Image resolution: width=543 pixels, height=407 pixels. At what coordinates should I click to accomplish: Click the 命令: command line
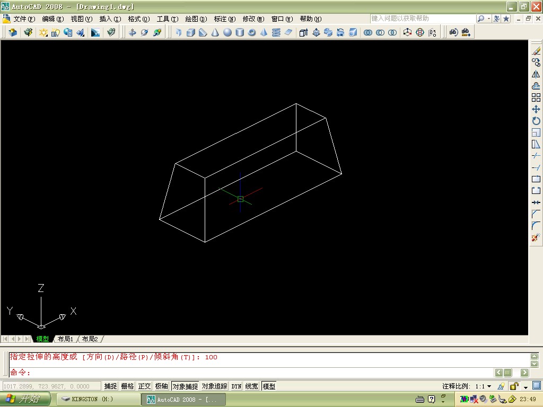(251, 373)
